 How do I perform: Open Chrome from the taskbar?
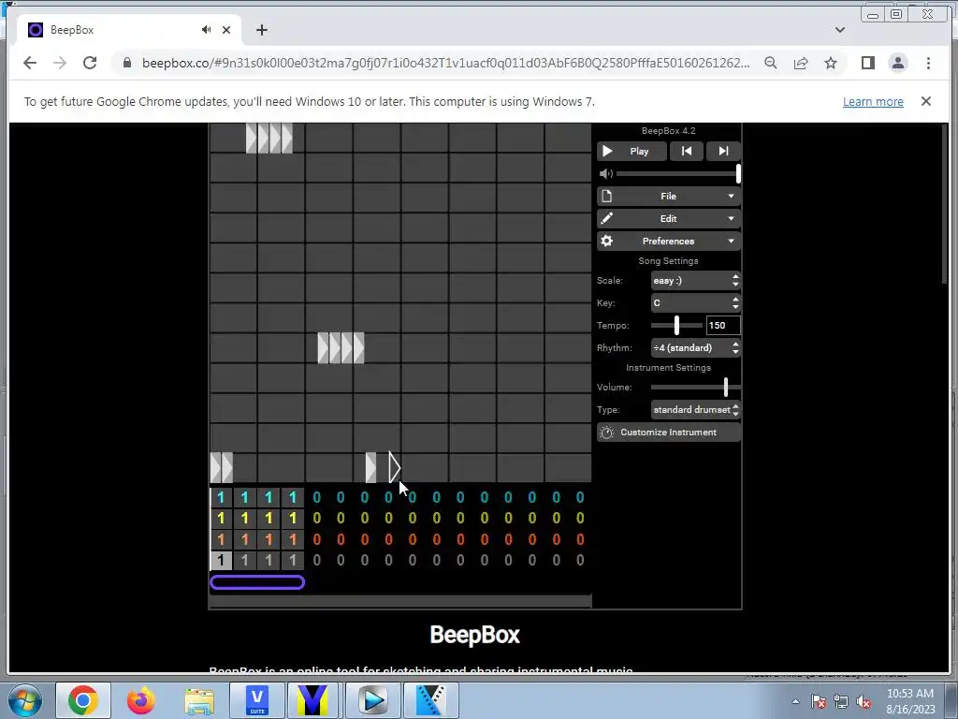[83, 700]
